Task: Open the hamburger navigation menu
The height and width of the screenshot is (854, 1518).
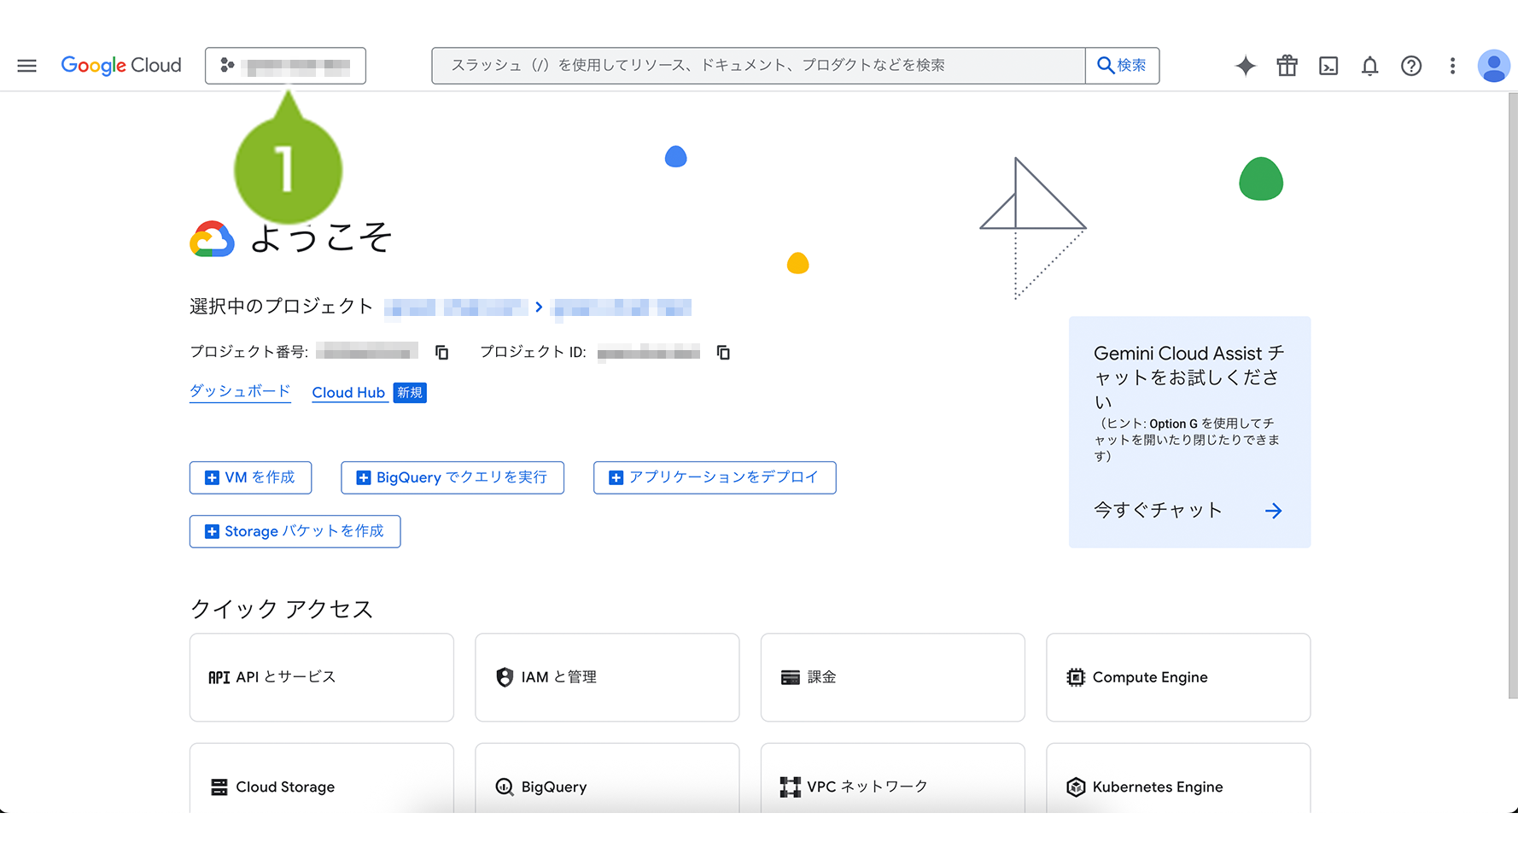Action: pos(27,66)
